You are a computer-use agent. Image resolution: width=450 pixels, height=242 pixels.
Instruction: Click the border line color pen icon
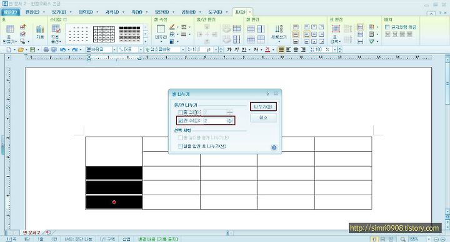(x=172, y=27)
